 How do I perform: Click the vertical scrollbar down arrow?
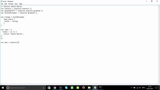[159, 82]
